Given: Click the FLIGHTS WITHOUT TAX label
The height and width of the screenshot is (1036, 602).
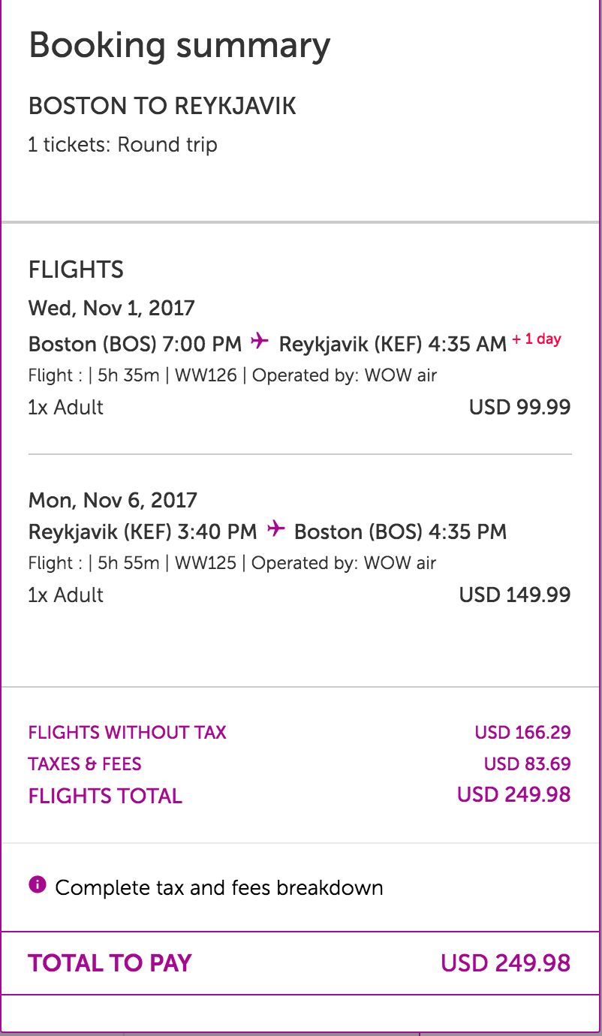Looking at the screenshot, I should [x=127, y=733].
